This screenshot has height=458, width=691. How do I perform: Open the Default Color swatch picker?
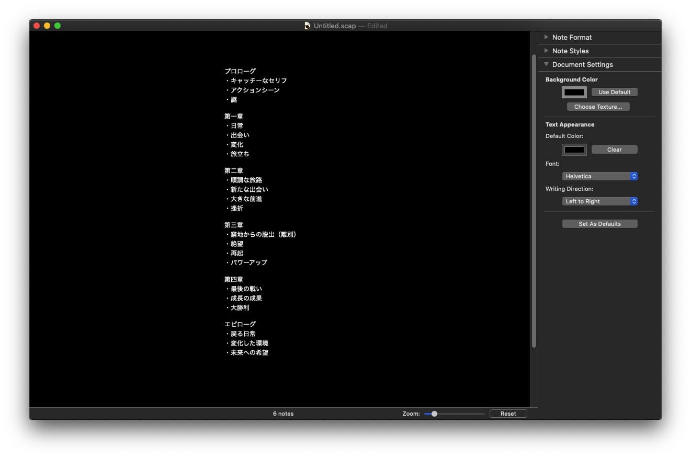[x=574, y=150]
